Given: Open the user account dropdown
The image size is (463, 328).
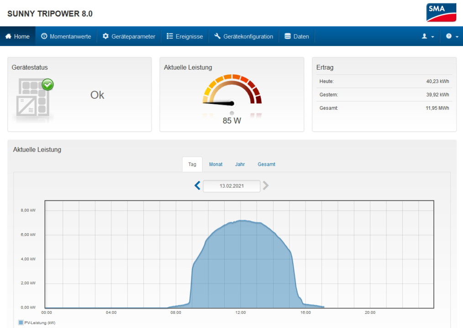Looking at the screenshot, I should [x=428, y=36].
